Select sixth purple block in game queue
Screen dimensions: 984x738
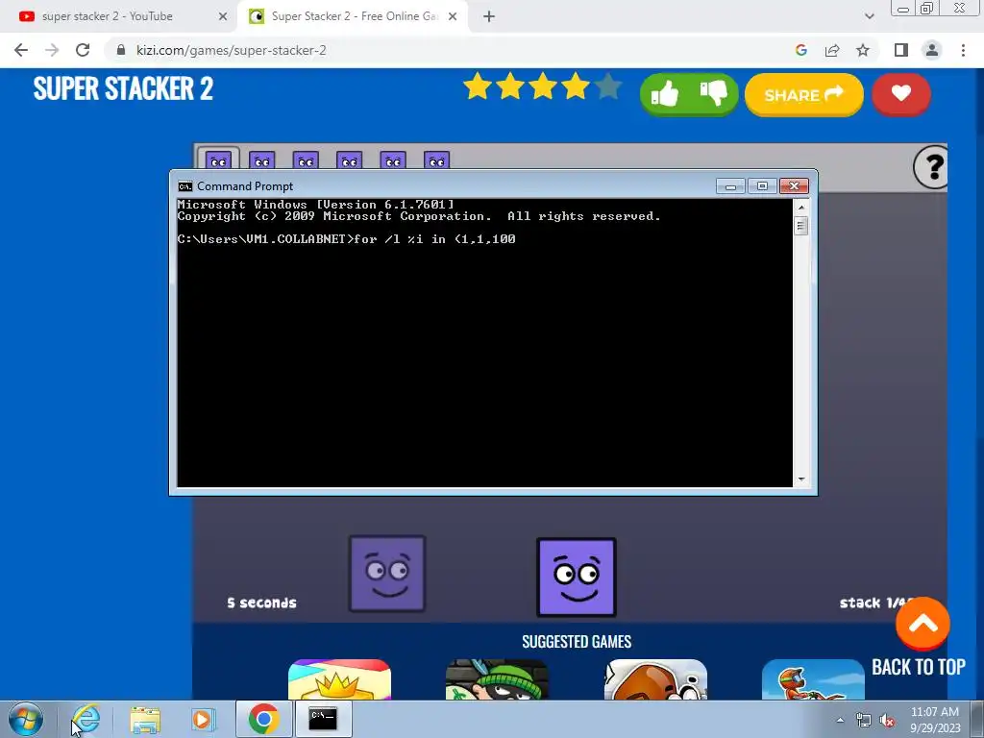(x=437, y=160)
